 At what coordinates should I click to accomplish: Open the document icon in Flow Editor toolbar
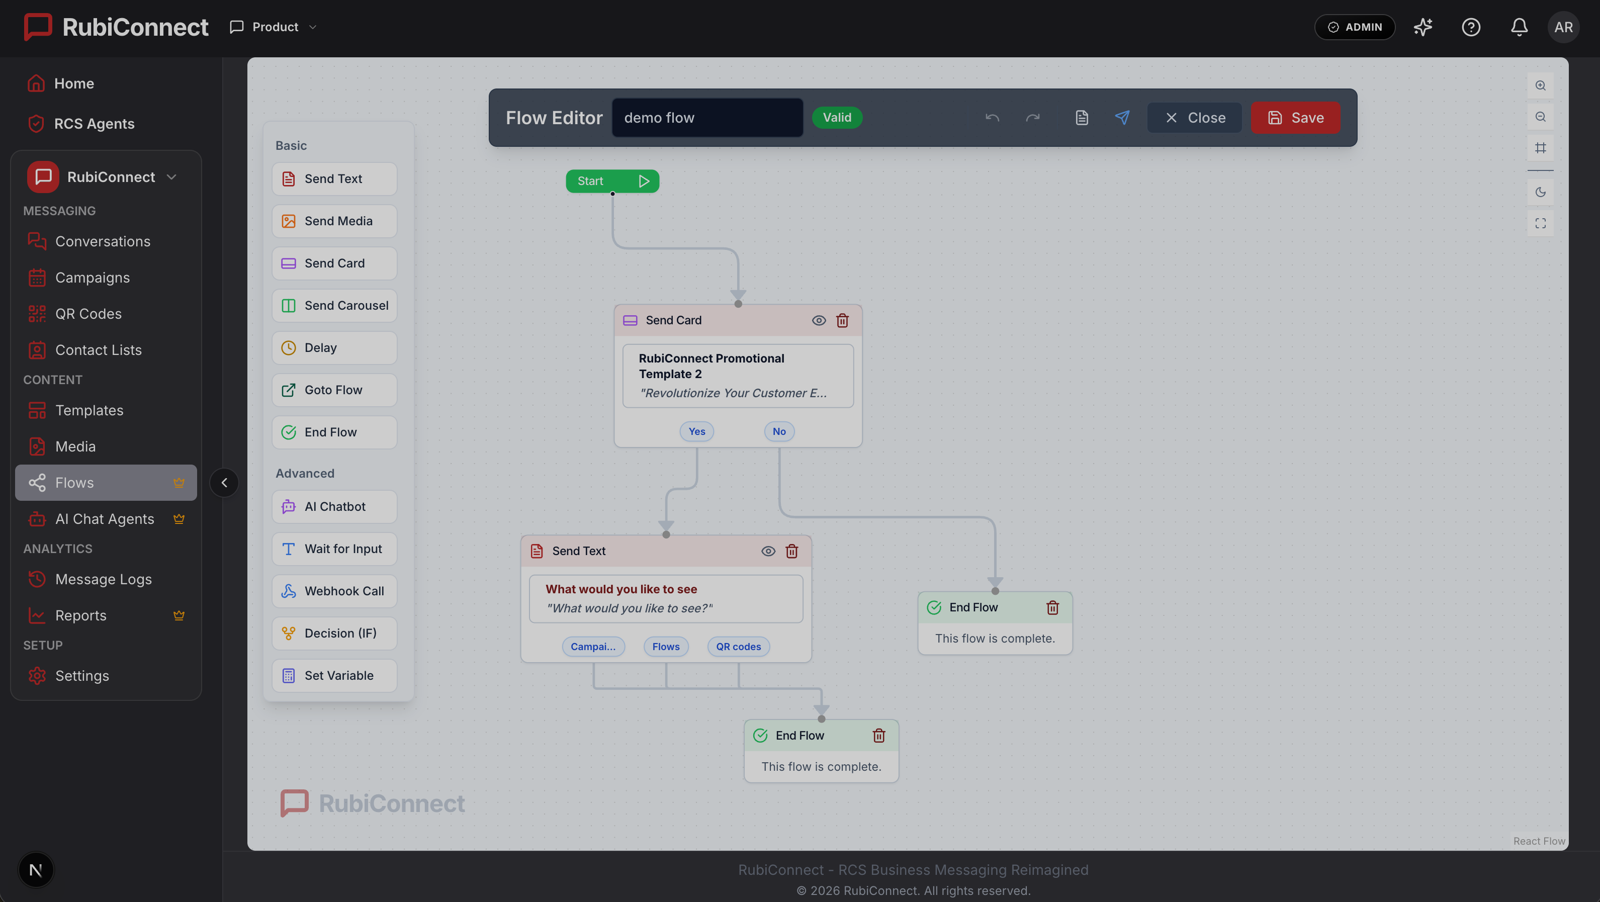(x=1082, y=118)
